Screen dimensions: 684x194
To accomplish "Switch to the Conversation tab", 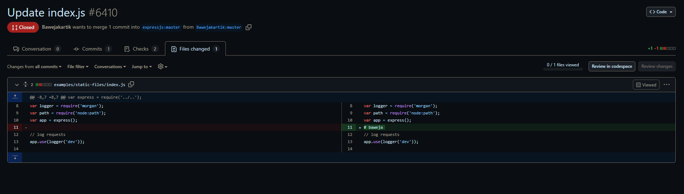I will tap(36, 49).
